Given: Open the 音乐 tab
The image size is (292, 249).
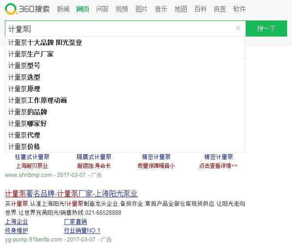Looking at the screenshot, I should pyautogui.click(x=161, y=9).
